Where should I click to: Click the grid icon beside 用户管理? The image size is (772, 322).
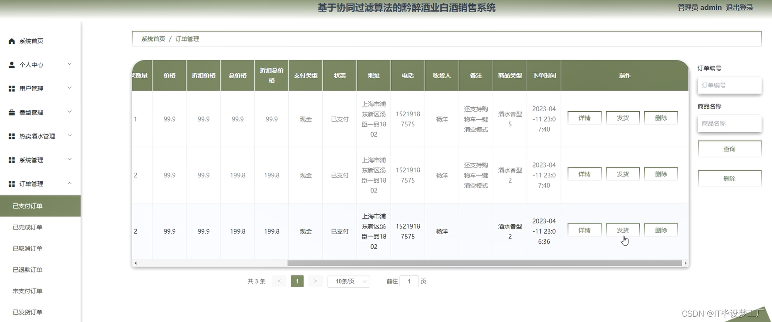12,88
